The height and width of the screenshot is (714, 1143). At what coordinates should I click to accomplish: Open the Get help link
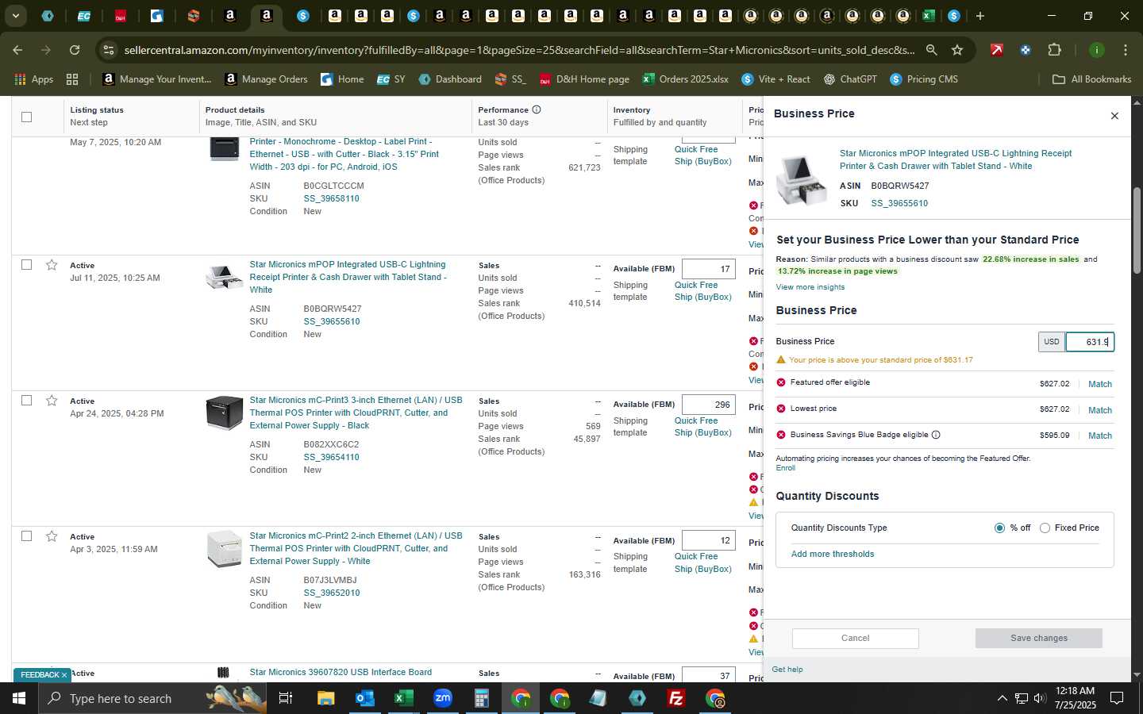[x=787, y=670]
